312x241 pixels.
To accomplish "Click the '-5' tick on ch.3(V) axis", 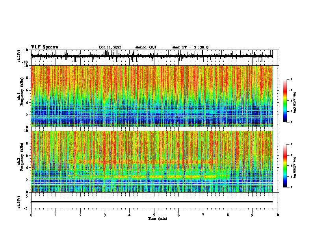I will [27, 208].
